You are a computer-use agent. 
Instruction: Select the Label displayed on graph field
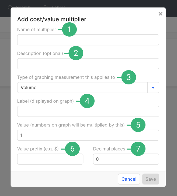(88, 111)
